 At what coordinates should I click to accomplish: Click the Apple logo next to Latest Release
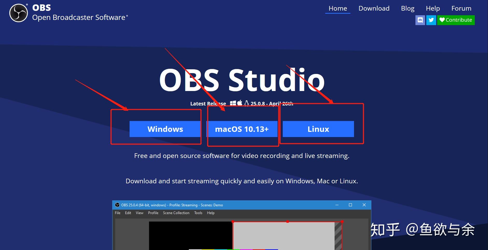pos(240,103)
